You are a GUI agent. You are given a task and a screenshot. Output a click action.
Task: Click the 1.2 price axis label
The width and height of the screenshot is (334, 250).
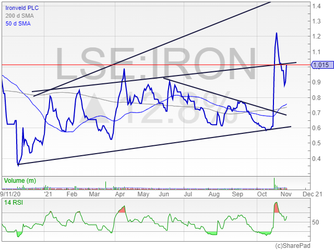(x=316, y=36)
